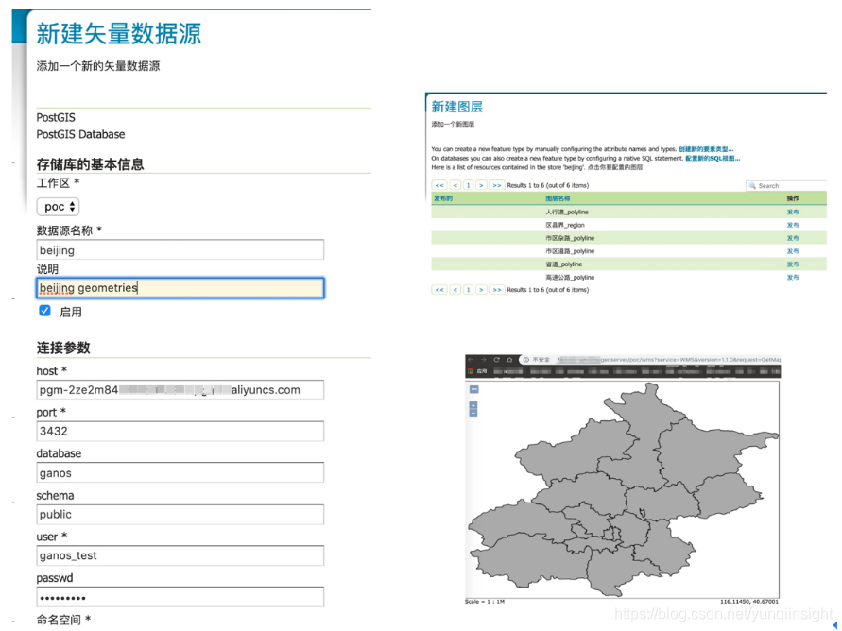842x631 pixels.
Task: Publish the 省道_polyline layer
Action: tap(793, 264)
